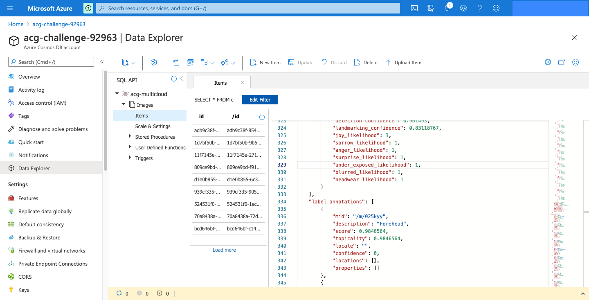Expand the Triggers node
The image size is (589, 300).
pyautogui.click(x=130, y=158)
